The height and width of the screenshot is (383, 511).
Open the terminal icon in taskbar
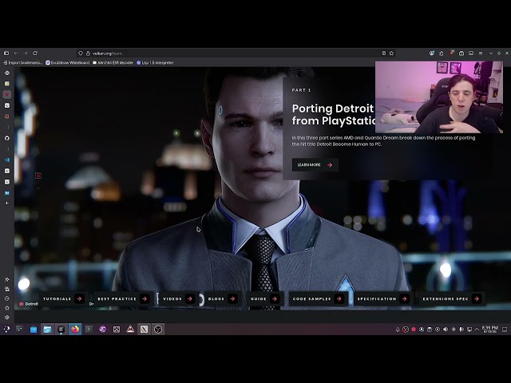coord(89,330)
